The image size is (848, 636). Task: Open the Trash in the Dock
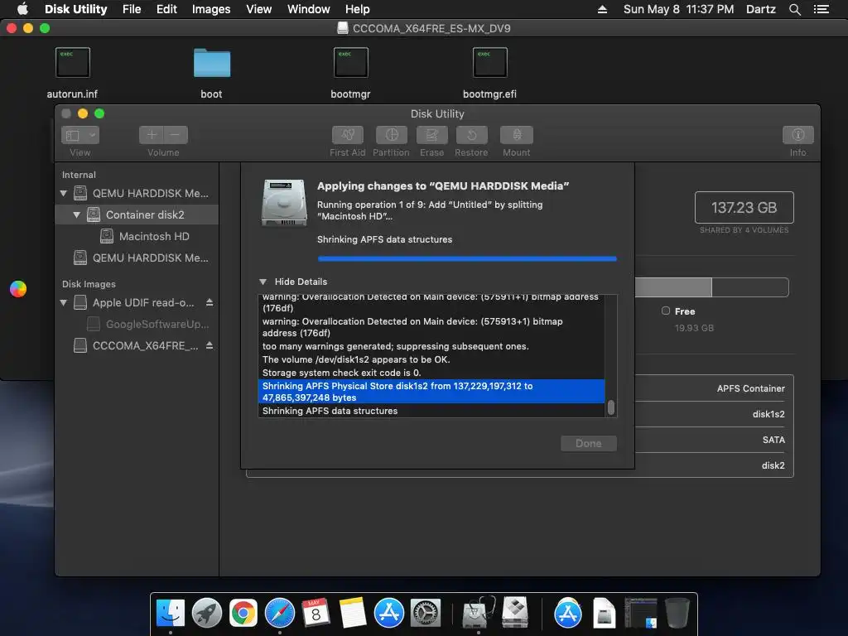tap(677, 613)
